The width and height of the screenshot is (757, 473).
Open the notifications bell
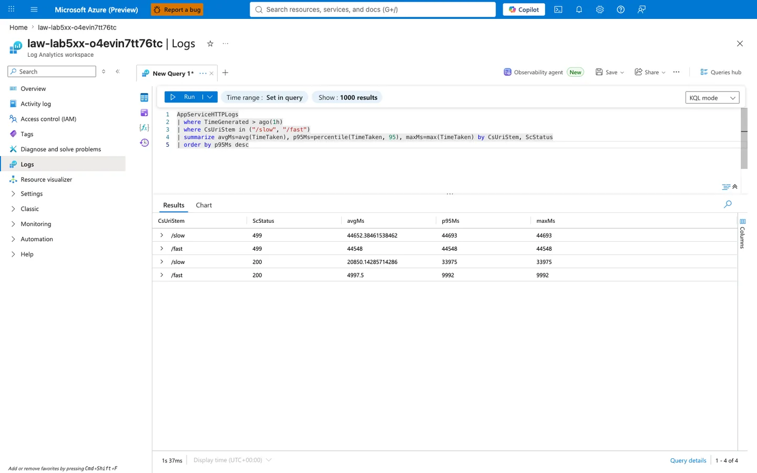[x=579, y=9]
